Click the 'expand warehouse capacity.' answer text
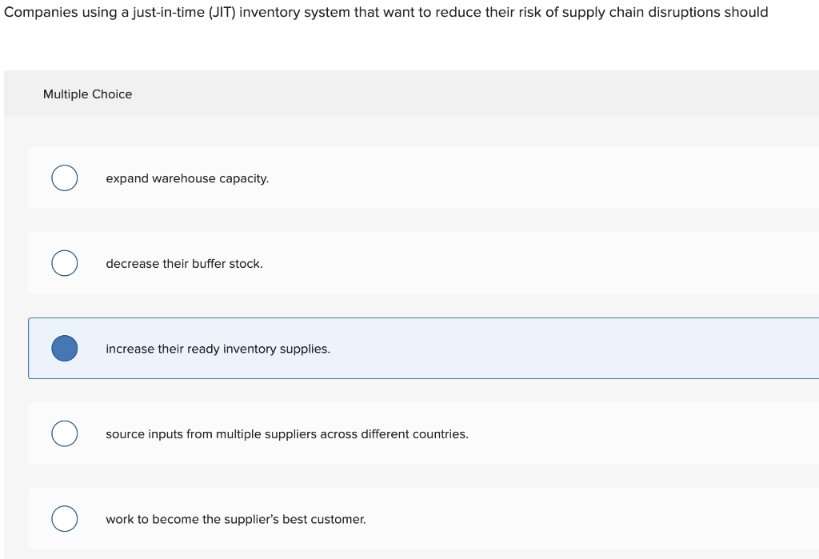 click(x=187, y=178)
